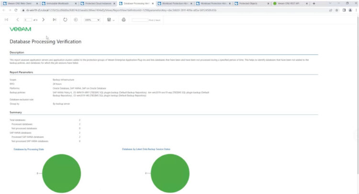Screen dimensions: 359x194
Task: Click Databases by Latest Data Backup Session Status title
Action: [146, 149]
